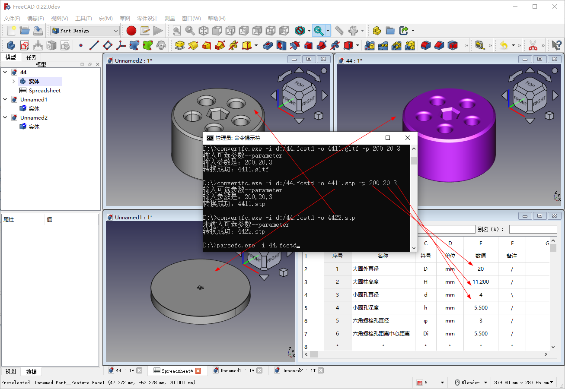
Task: Create a datum line
Action: 94,45
